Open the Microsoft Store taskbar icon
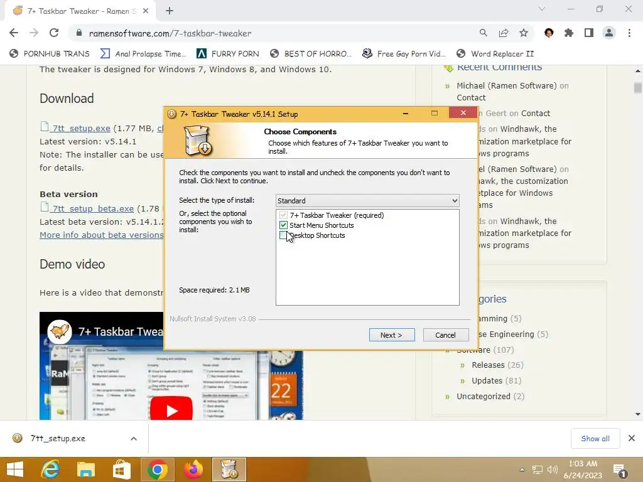This screenshot has width=643, height=482. tap(121, 469)
